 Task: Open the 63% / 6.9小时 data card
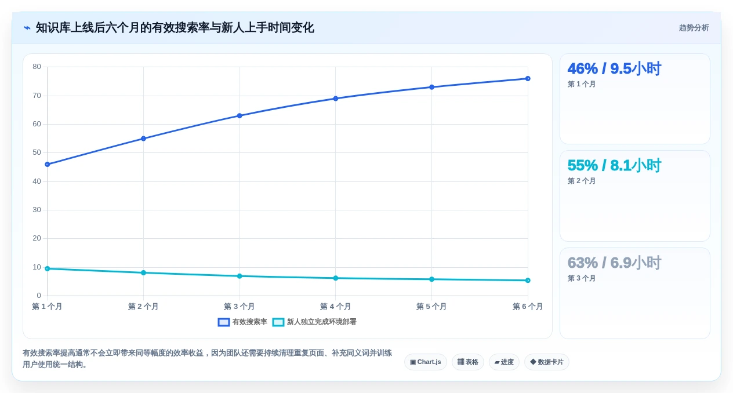click(635, 293)
